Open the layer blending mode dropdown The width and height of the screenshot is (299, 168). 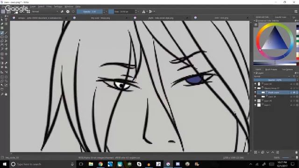tap(272, 77)
